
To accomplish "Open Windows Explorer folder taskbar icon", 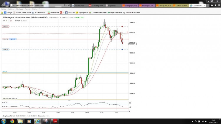I will pyautogui.click(x=21, y=121).
